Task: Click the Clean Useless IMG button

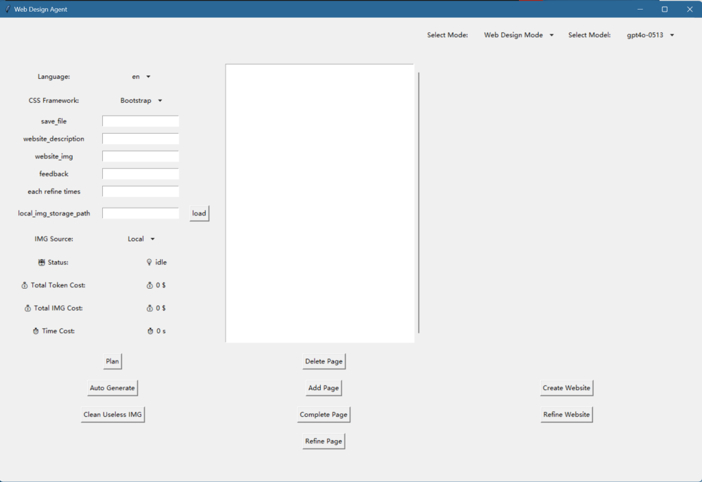Action: 112,415
